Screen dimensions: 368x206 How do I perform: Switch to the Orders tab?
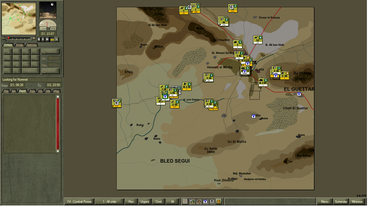tap(8, 45)
